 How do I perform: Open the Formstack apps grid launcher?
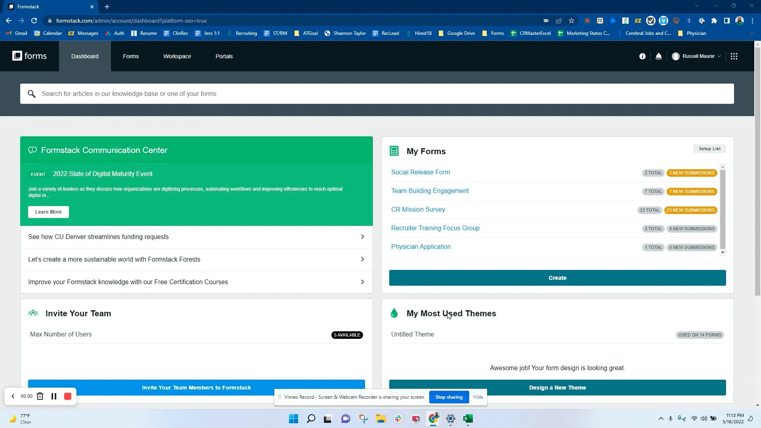pos(734,56)
